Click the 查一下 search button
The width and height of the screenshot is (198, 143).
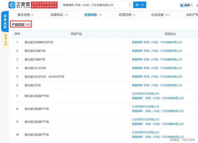pyautogui.click(x=139, y=5)
